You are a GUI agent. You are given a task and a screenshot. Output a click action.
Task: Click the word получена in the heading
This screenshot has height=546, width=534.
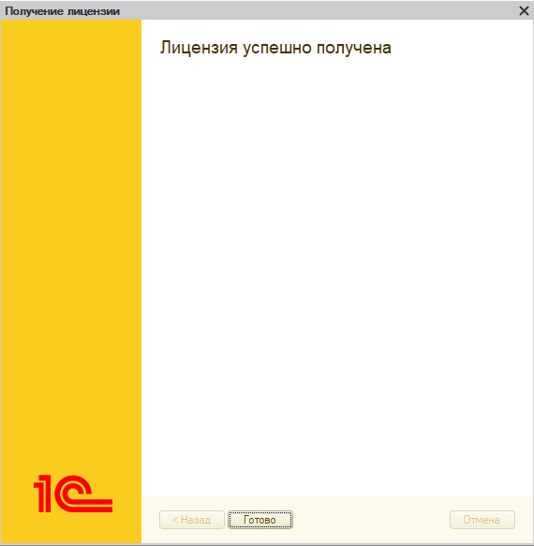[x=354, y=49]
